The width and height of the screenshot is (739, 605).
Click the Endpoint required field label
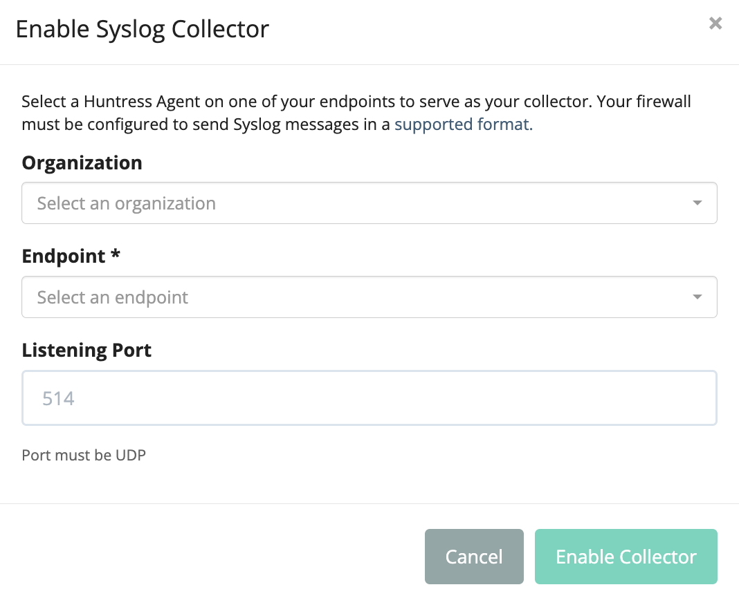[71, 256]
